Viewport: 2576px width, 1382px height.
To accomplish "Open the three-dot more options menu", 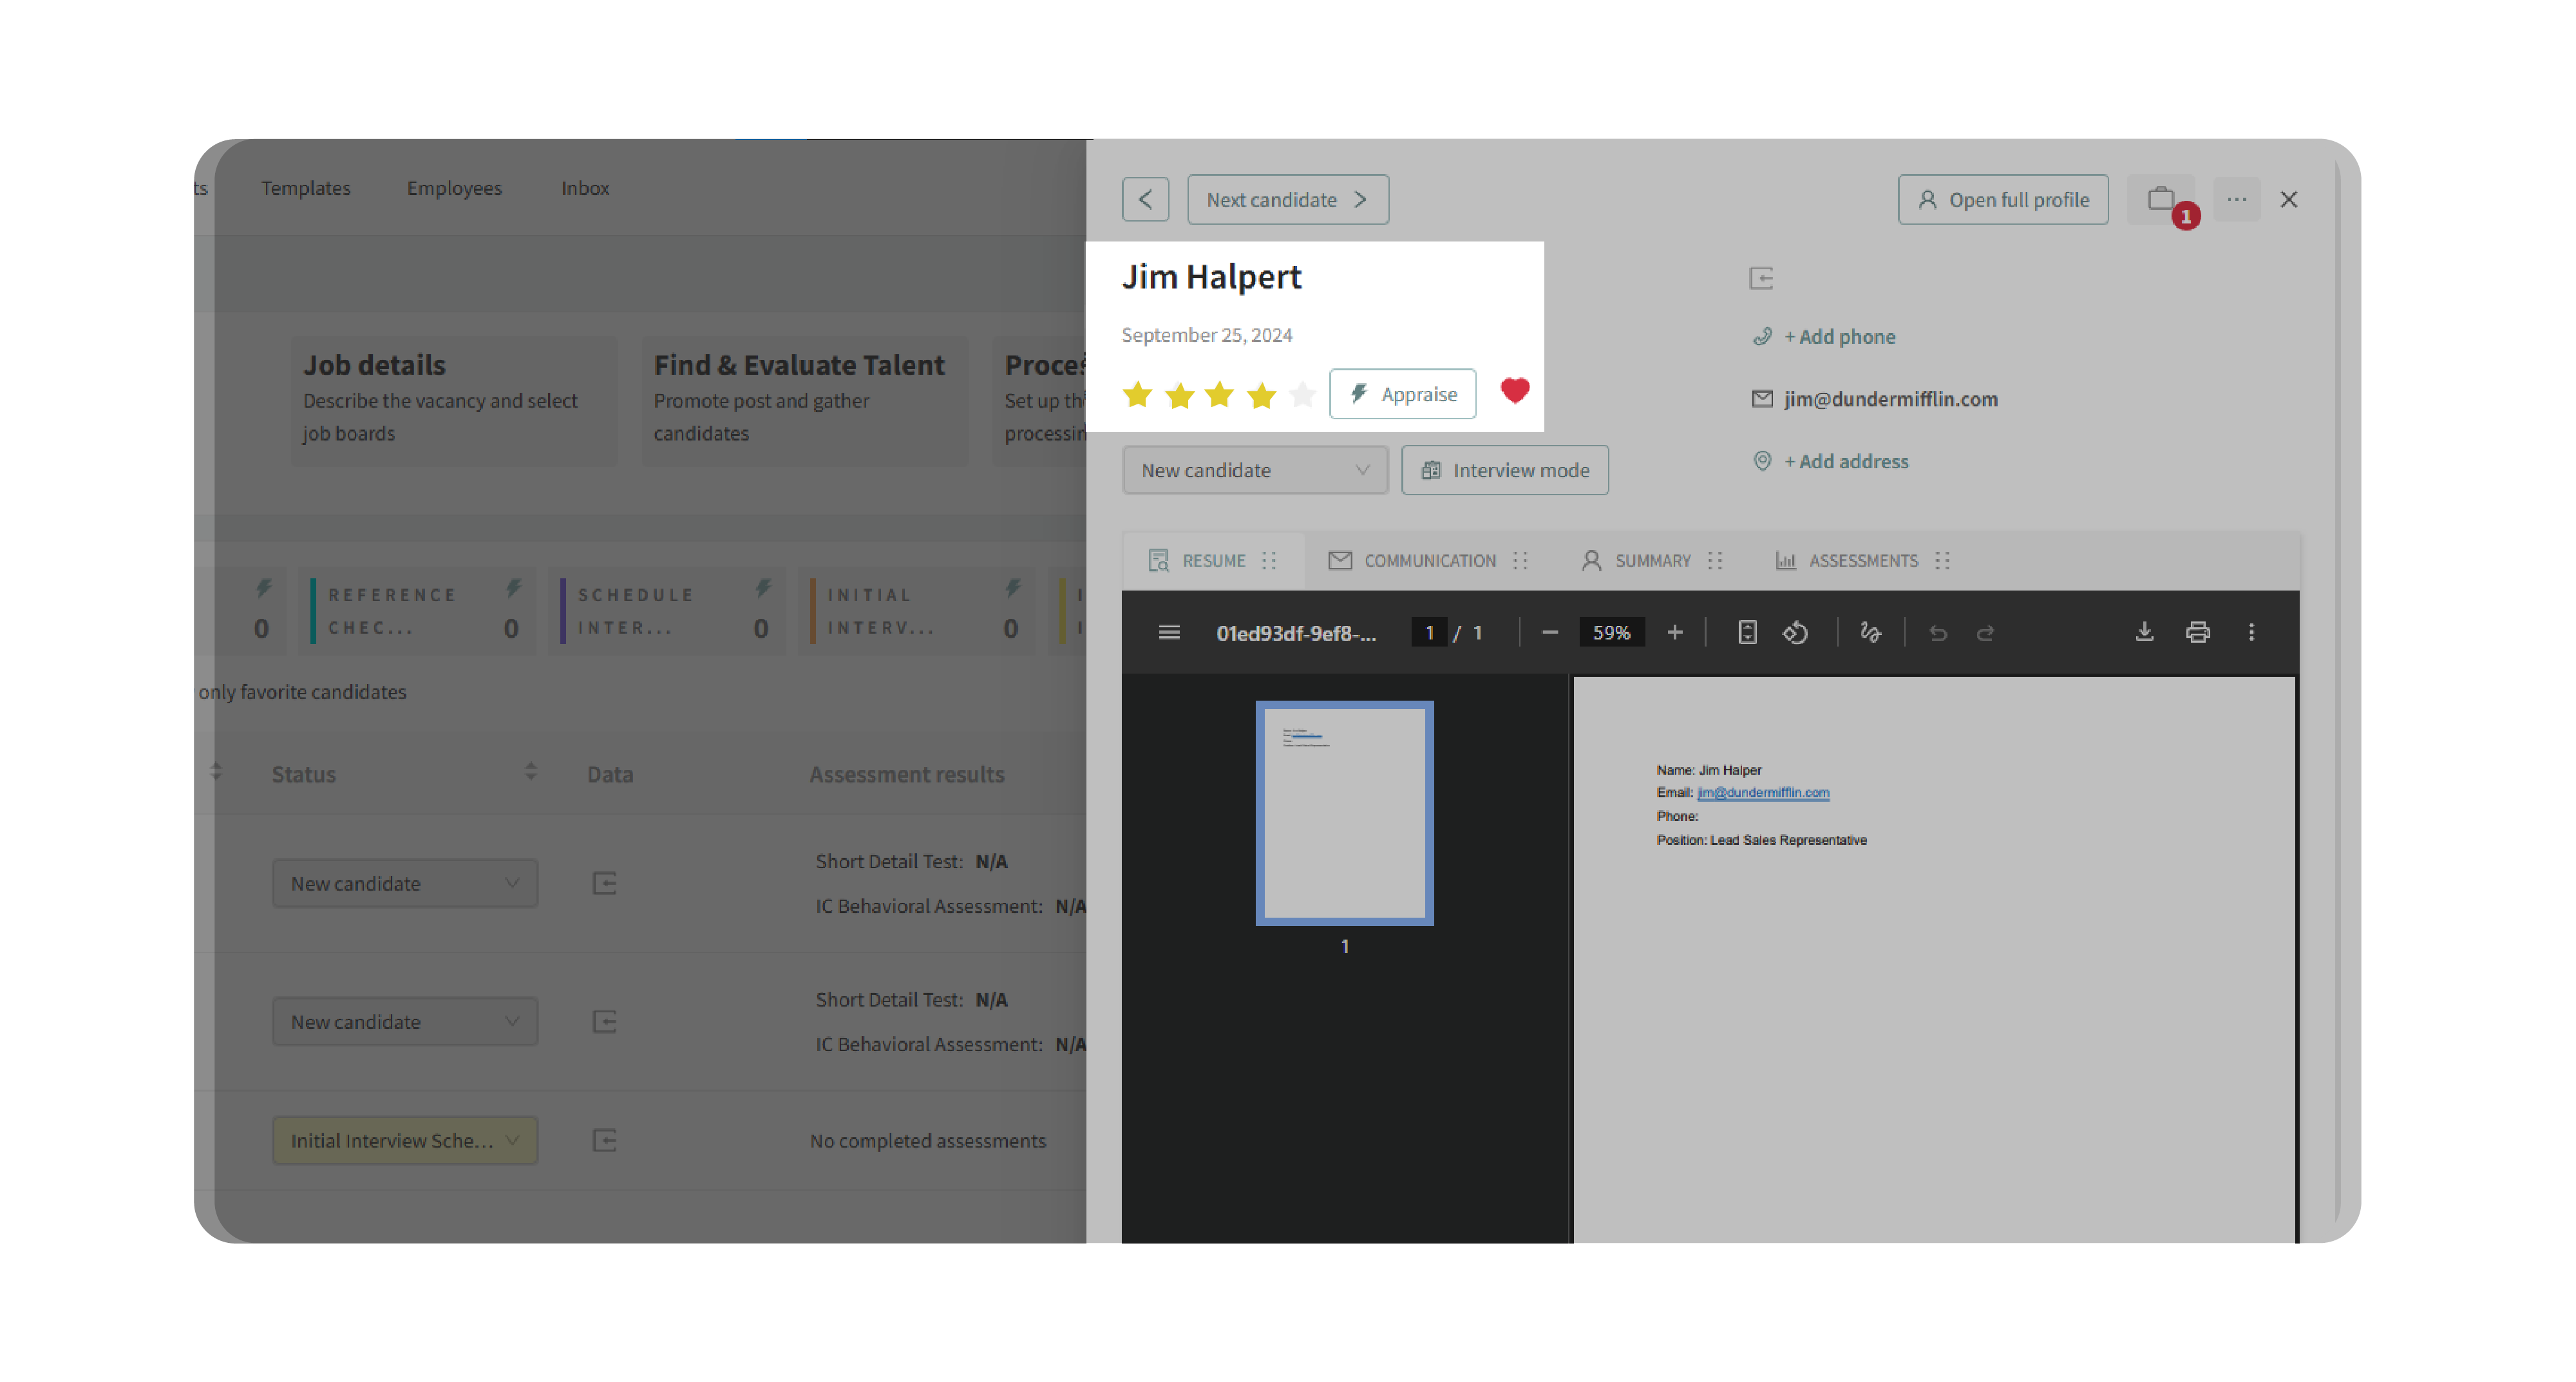I will click(2236, 199).
